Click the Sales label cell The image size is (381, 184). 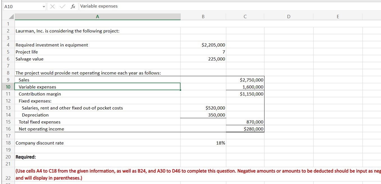coord(97,80)
